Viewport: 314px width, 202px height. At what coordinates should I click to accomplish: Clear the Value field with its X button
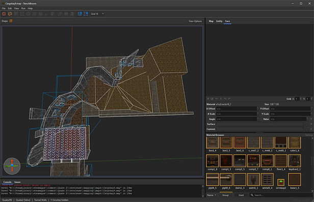pos(311,119)
